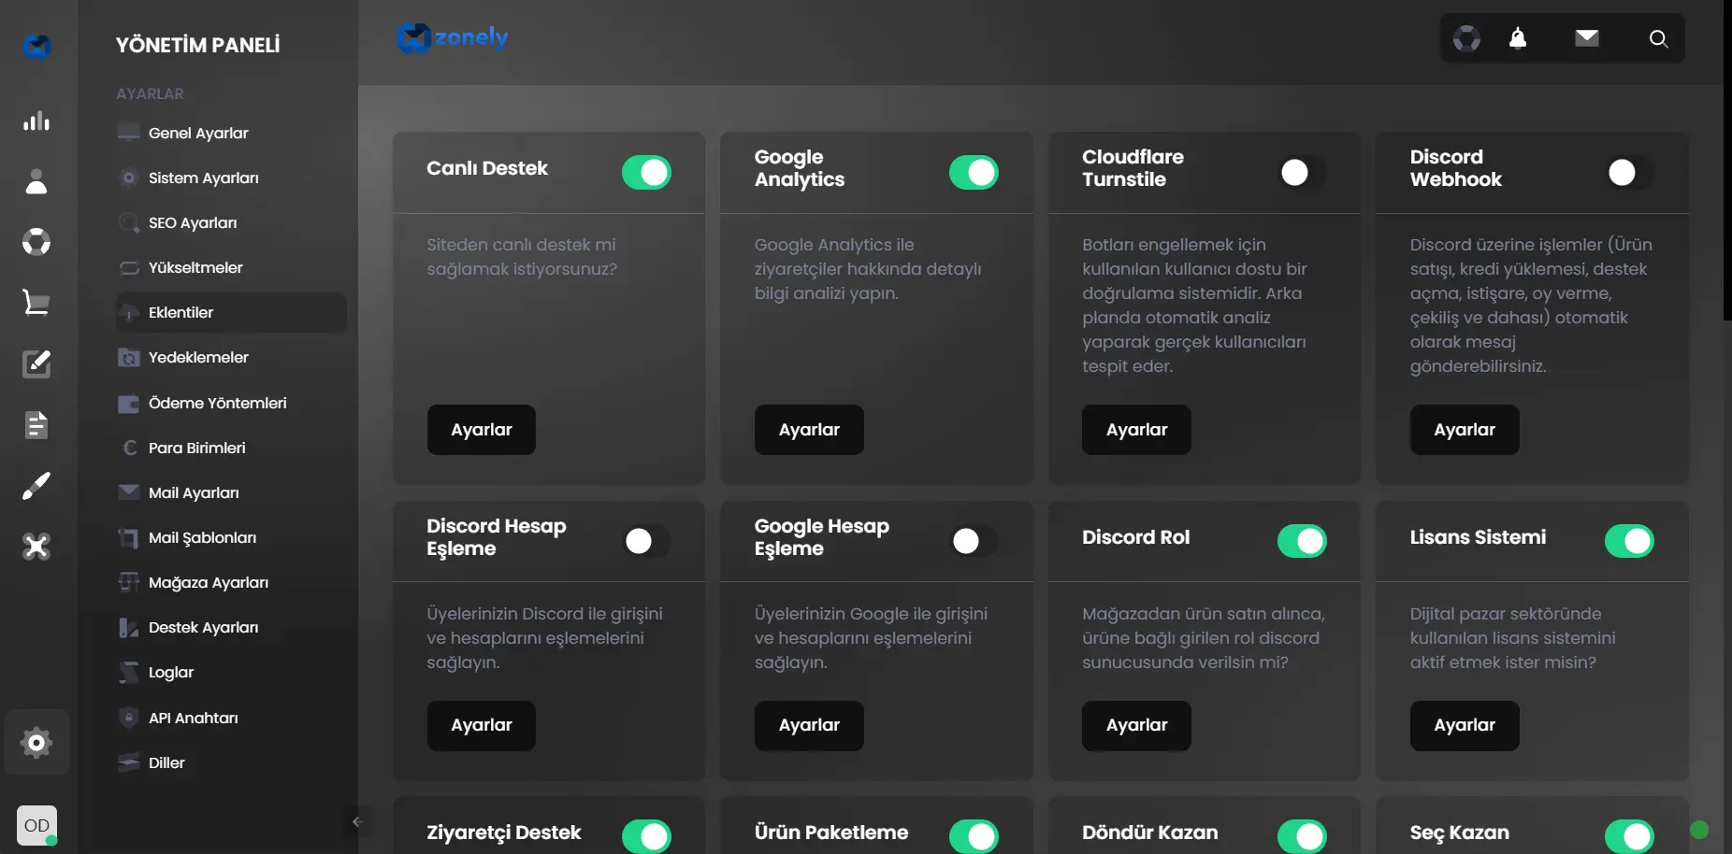Image resolution: width=1732 pixels, height=854 pixels.
Task: Select Mail Şablonları
Action: (x=231, y=537)
